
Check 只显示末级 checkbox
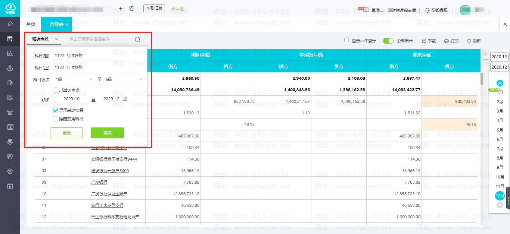point(56,90)
